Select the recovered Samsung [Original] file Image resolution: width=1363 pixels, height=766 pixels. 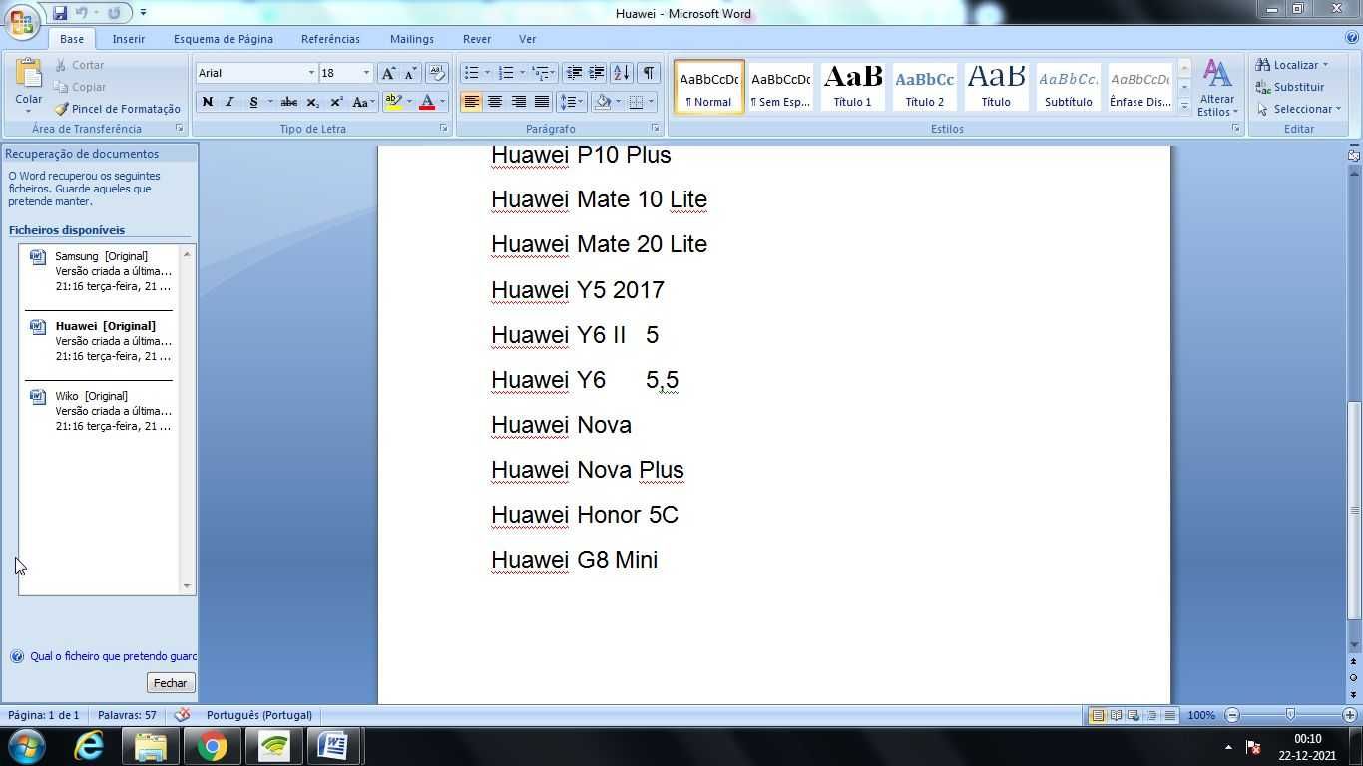[101, 271]
